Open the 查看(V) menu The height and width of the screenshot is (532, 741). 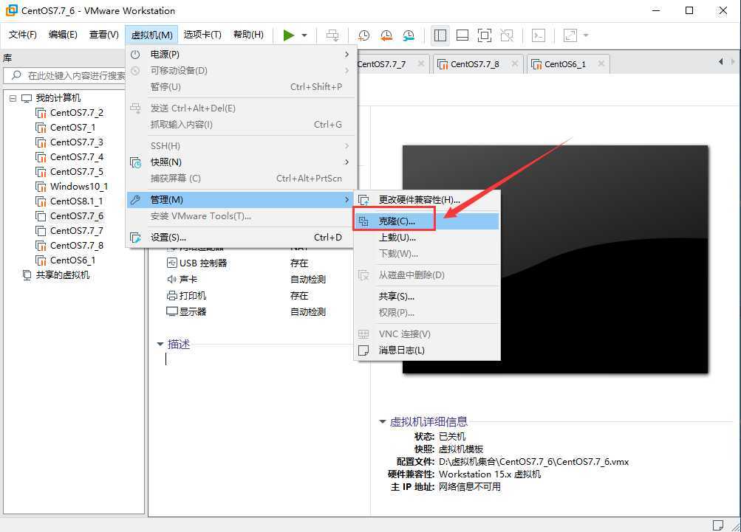[103, 35]
